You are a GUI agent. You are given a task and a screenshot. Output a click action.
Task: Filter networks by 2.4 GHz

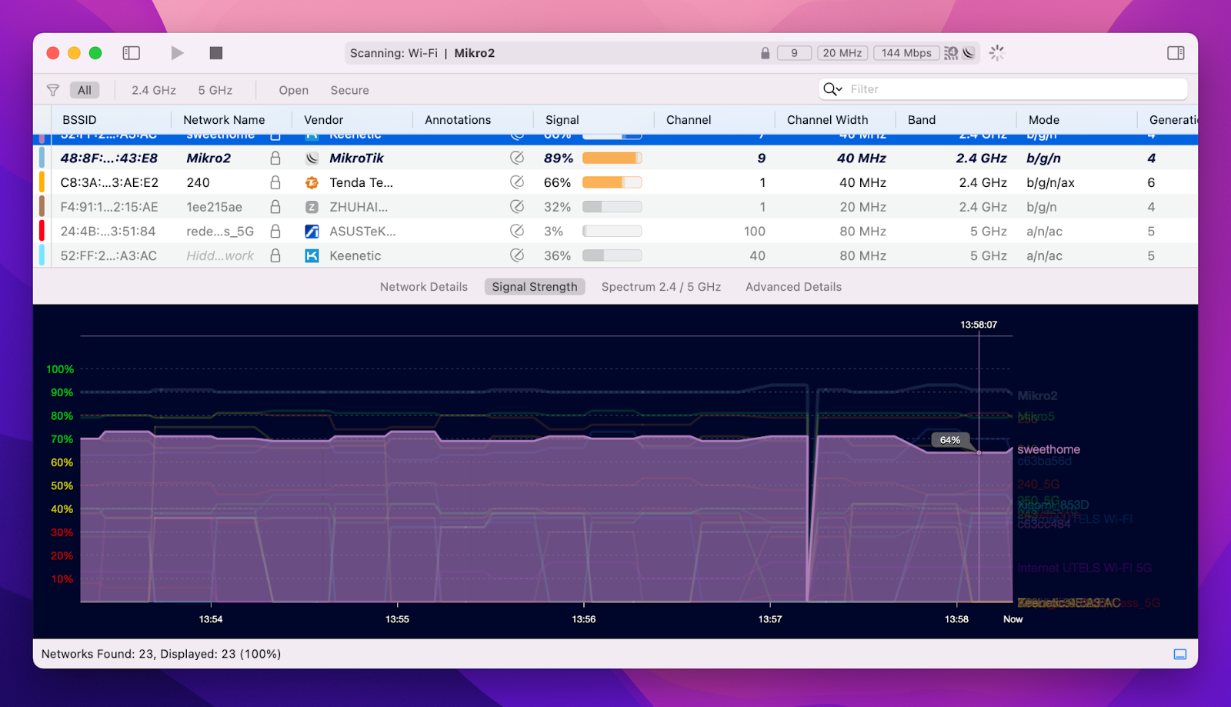[154, 90]
